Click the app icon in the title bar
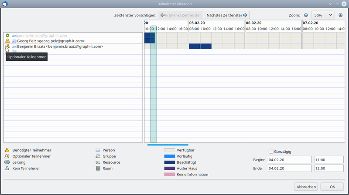Viewport: 349px width, 195px height. (4, 3)
